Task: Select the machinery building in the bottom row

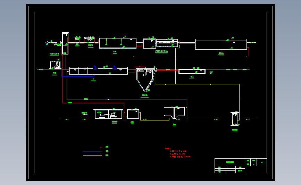Action: pyautogui.click(x=108, y=114)
